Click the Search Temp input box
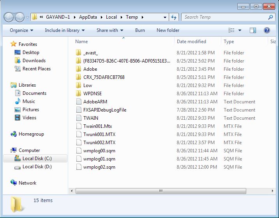Screen dimensions: 279x218 pos(228,17)
